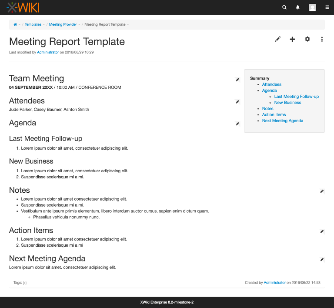Viewport: 334px width, 308px height.
Task: Open the notifications bell icon
Action: (x=298, y=7)
